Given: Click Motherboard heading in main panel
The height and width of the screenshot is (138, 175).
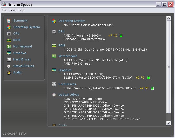Looking at the screenshot, I should click(68, 56).
